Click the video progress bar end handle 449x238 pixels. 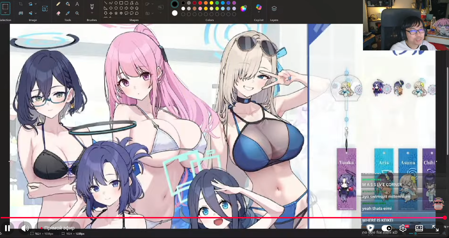click(x=445, y=218)
